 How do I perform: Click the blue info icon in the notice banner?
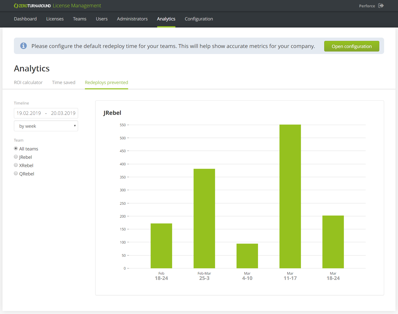click(24, 46)
